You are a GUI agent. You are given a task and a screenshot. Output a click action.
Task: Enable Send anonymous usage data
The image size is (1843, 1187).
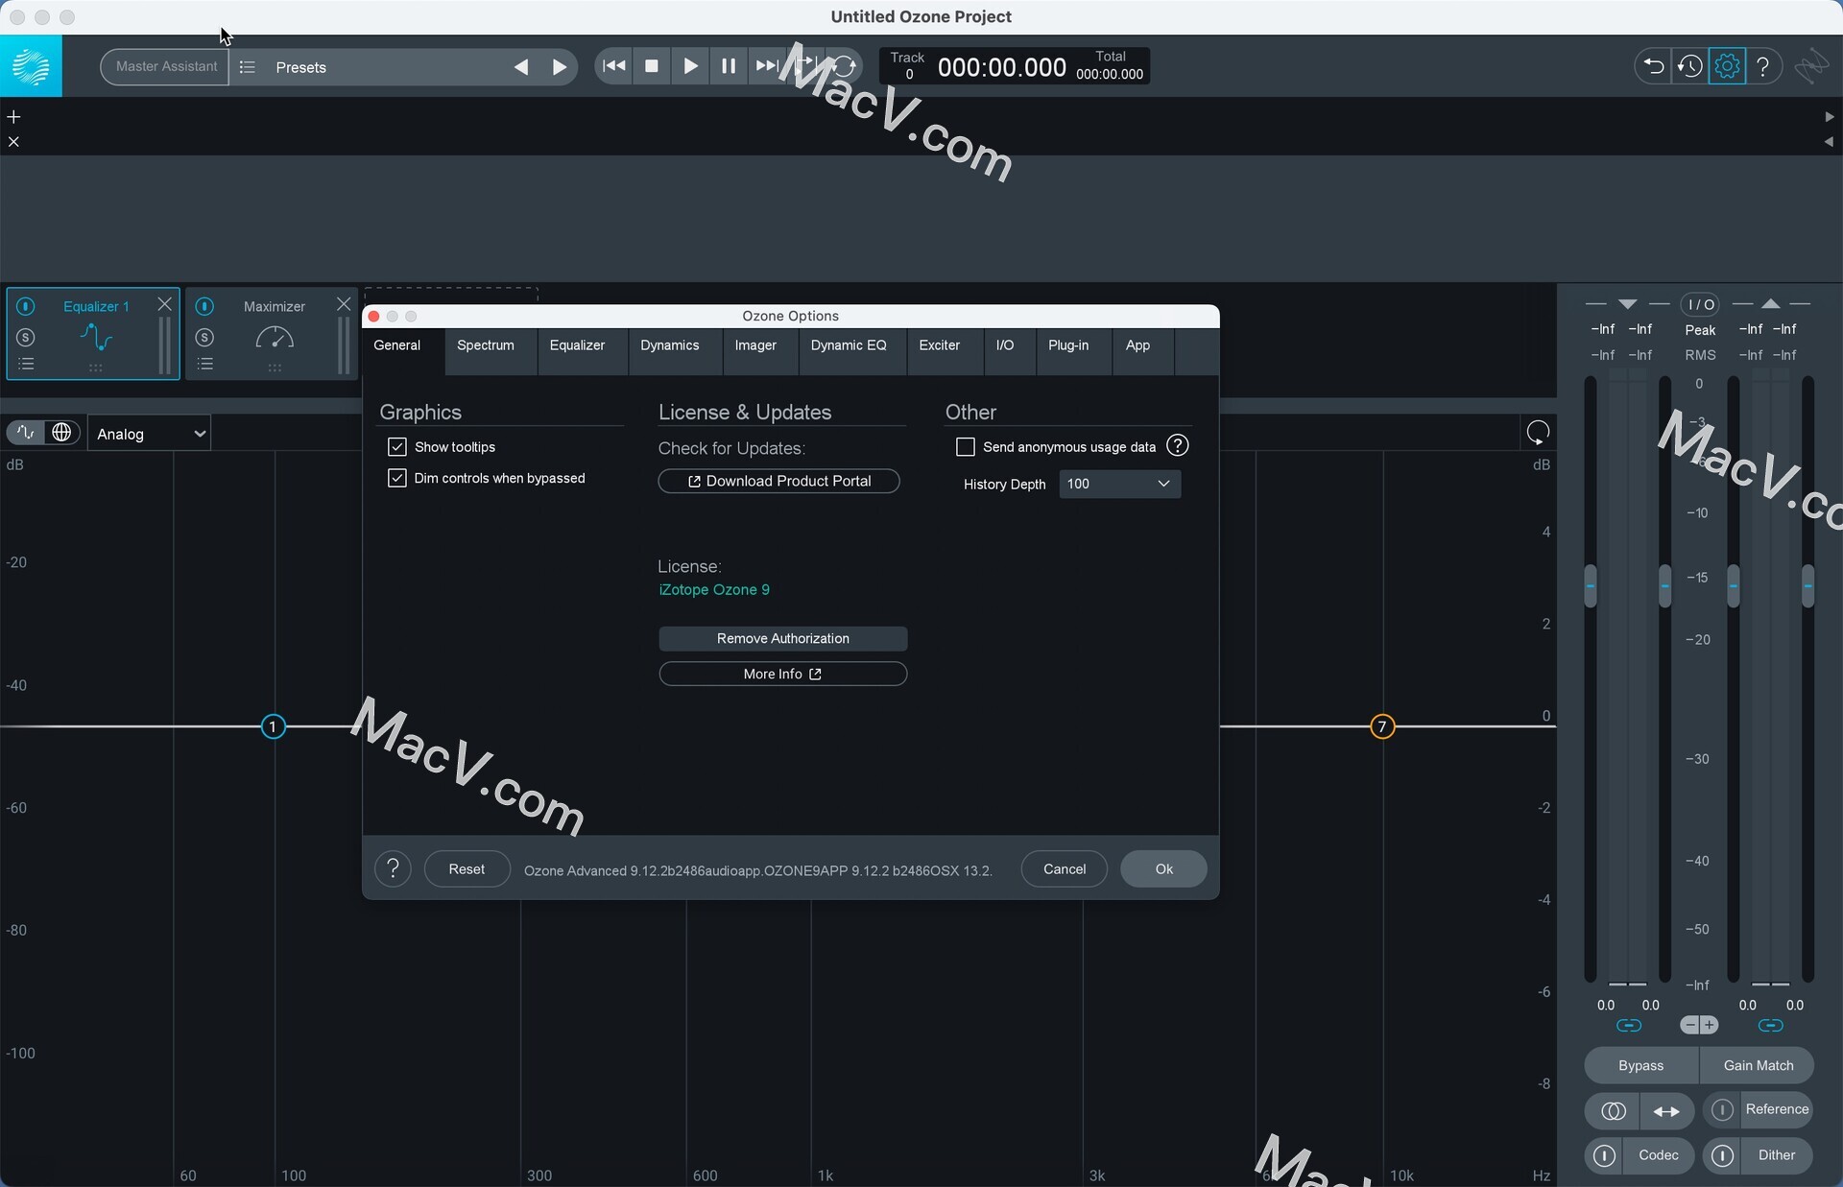[966, 447]
